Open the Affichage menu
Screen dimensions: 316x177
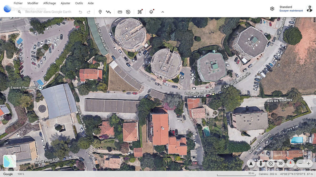click(x=50, y=3)
